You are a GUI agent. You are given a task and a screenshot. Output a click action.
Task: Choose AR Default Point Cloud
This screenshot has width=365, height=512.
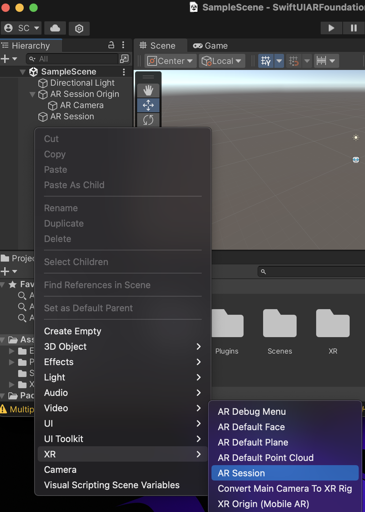(x=285, y=458)
